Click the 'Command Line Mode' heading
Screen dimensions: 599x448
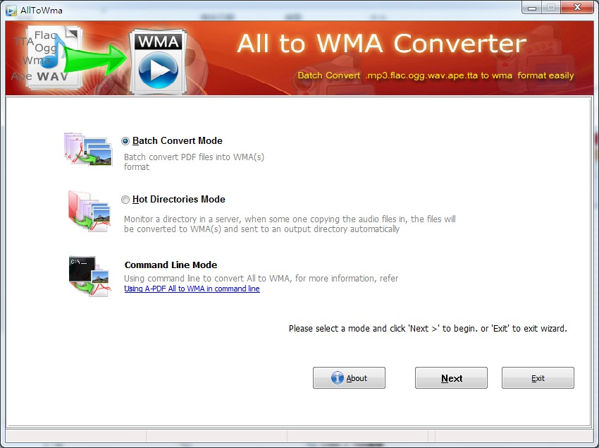tap(171, 265)
